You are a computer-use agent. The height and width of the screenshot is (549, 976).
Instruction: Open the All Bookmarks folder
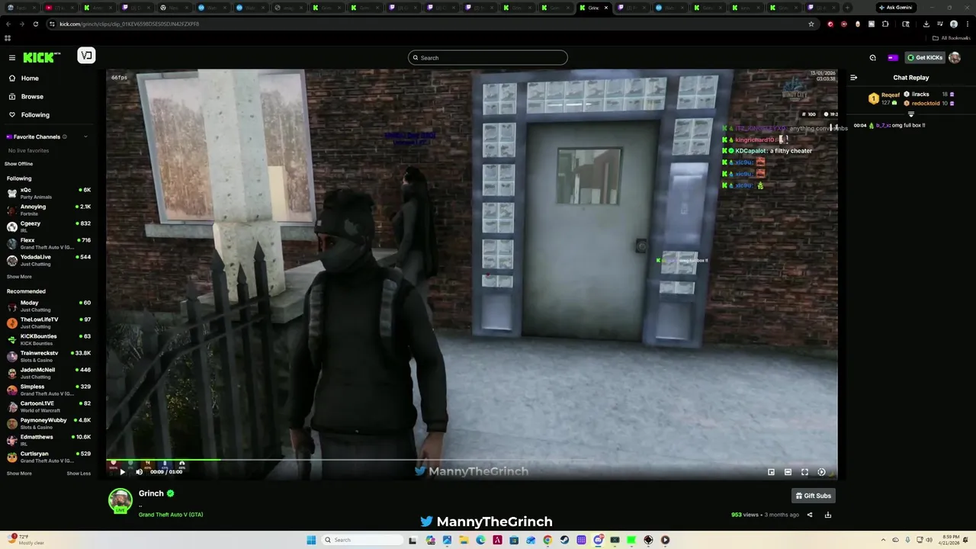click(x=952, y=38)
